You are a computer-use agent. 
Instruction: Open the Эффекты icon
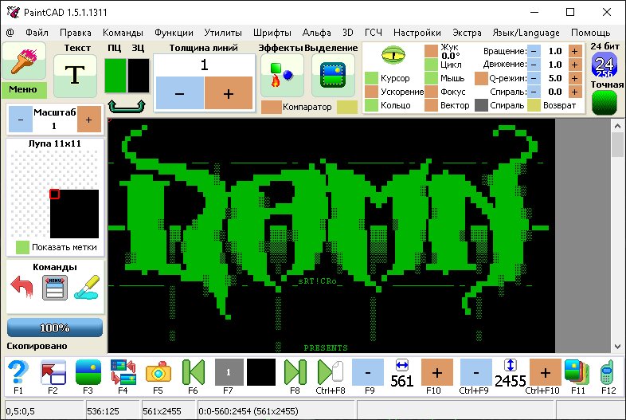click(282, 75)
